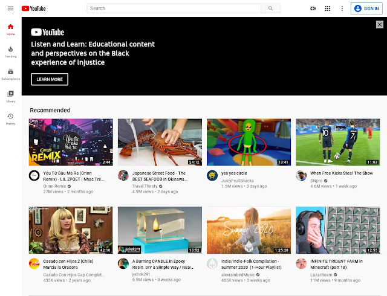
Task: Click the LazarBeam channel avatar
Action: (x=301, y=264)
